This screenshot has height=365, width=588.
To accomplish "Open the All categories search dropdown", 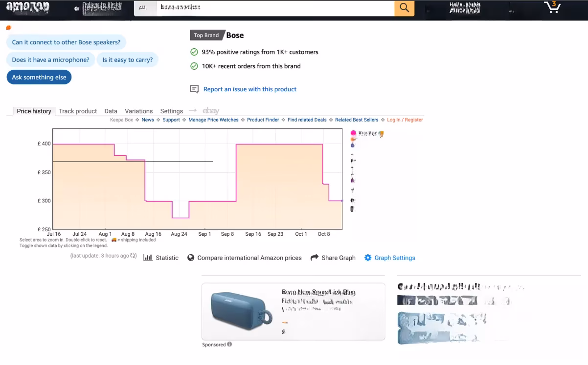I will tap(145, 8).
